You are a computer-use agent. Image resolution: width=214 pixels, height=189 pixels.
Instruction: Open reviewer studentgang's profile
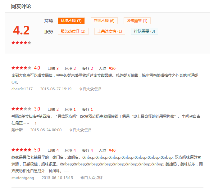(x=23, y=178)
